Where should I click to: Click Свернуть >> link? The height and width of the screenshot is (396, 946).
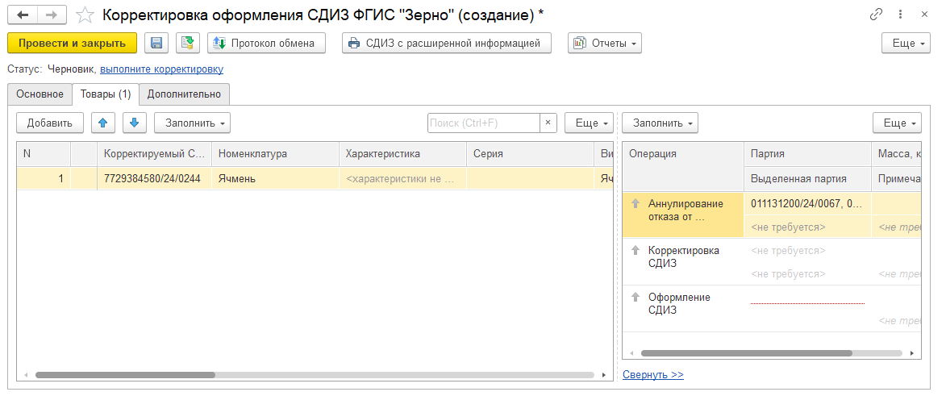[652, 374]
